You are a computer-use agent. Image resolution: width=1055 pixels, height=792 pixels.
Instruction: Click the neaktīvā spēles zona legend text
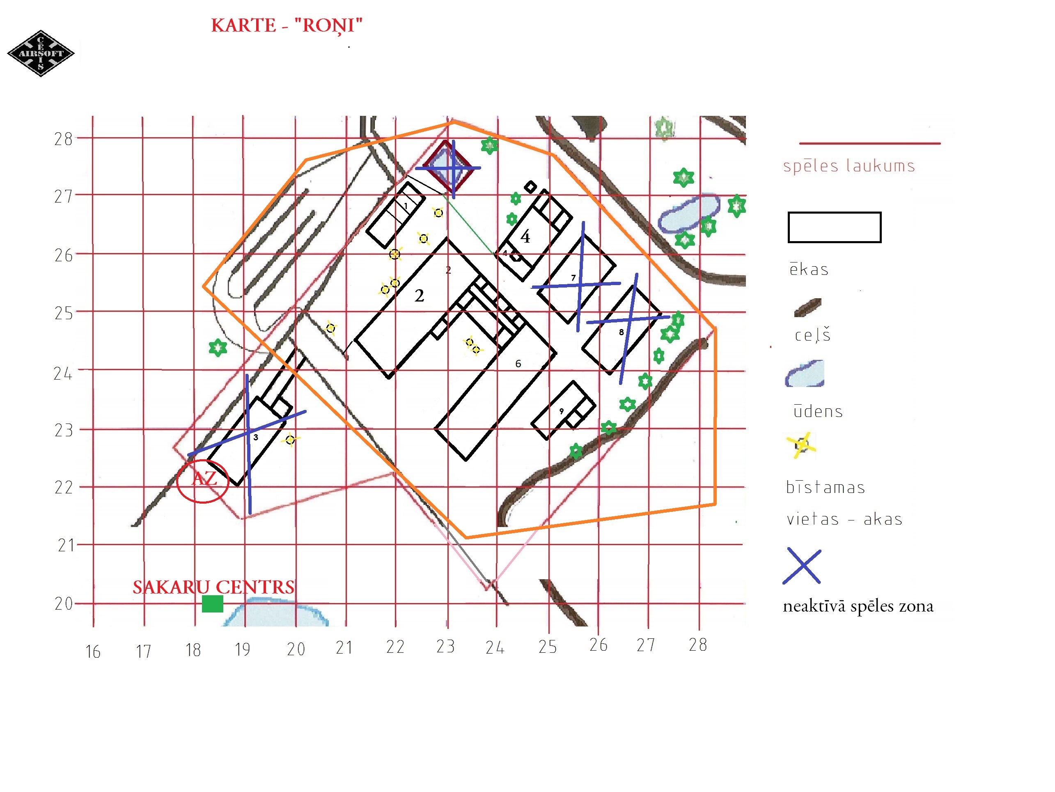point(858,606)
